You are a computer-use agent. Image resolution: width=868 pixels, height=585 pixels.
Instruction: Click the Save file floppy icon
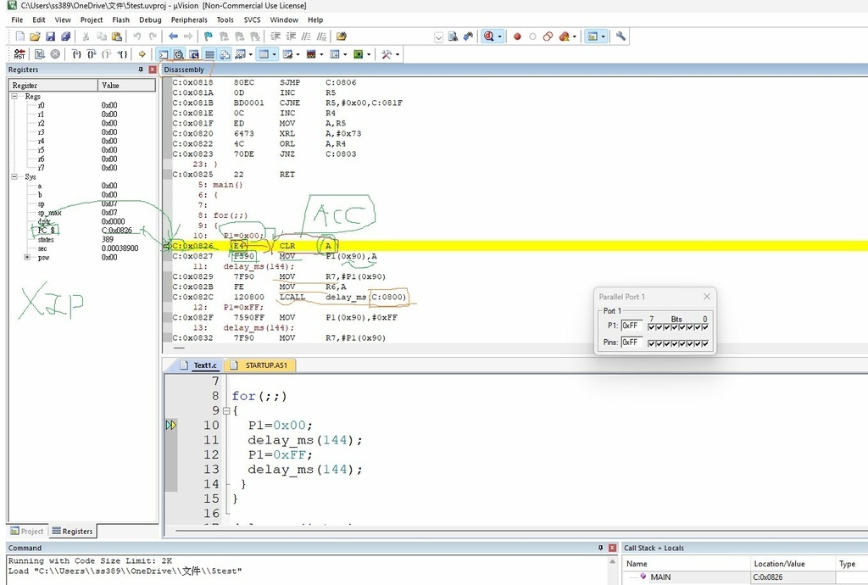click(50, 36)
